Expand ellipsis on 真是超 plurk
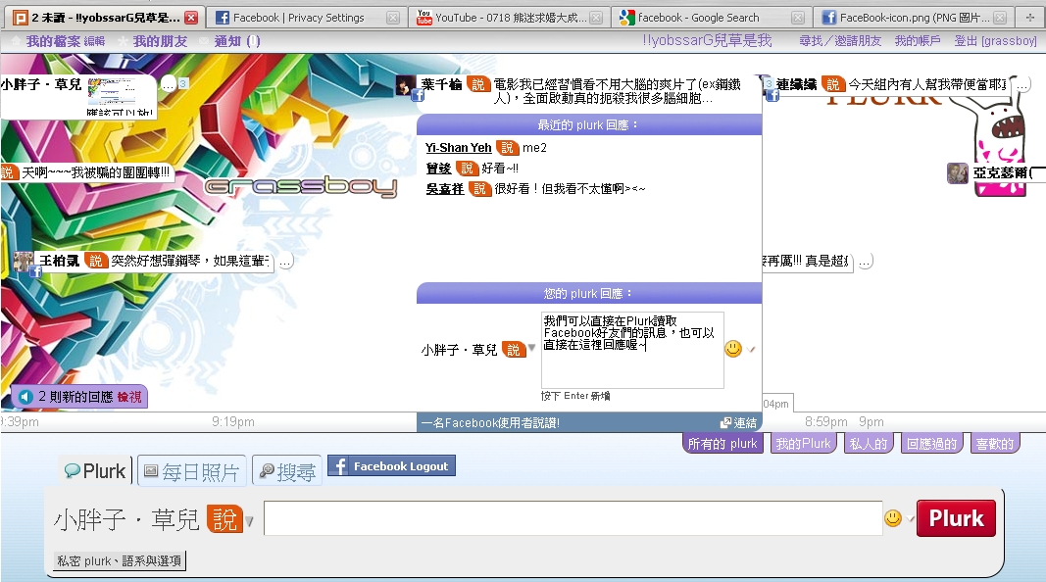1046x582 pixels. 865,262
